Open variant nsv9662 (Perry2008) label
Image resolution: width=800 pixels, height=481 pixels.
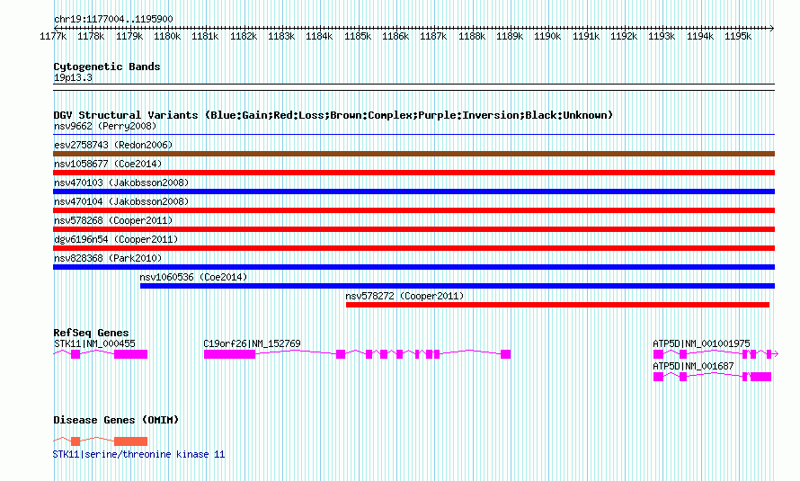click(x=105, y=126)
